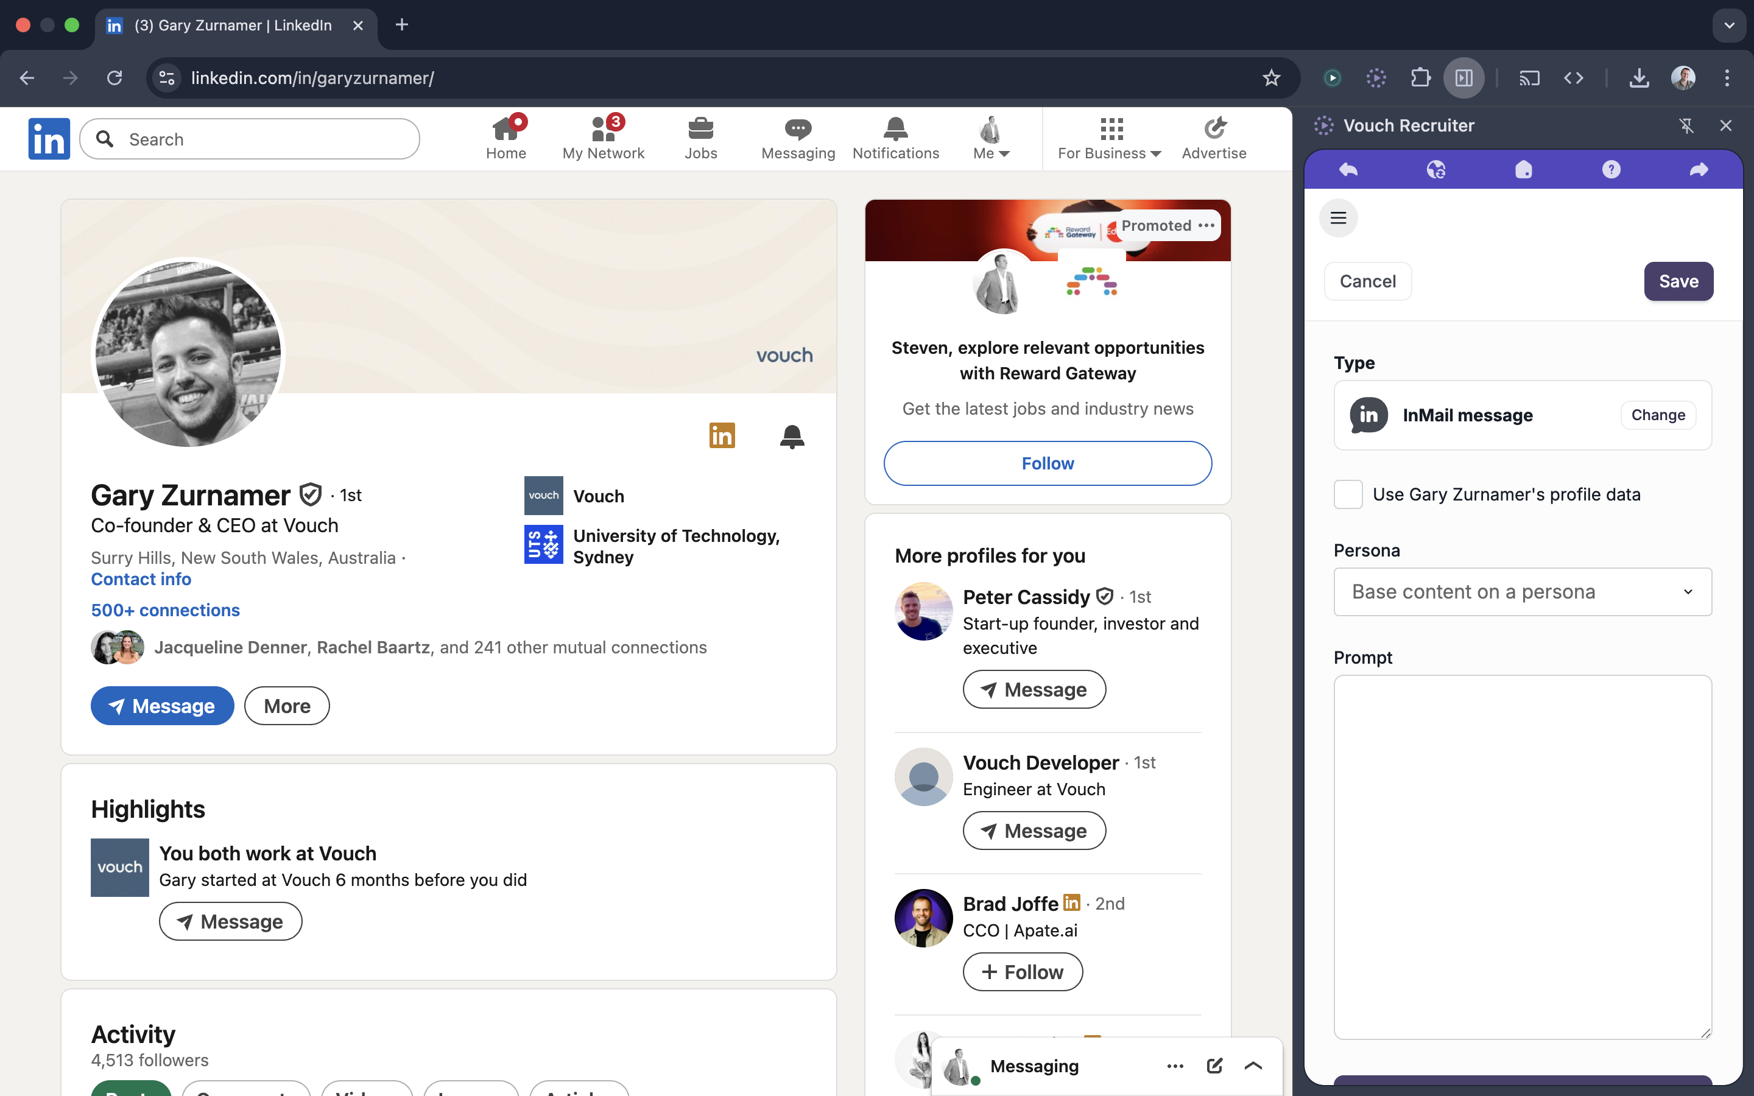Expand the For Business dropdown
Screen dimensions: 1754x1096
[1109, 138]
